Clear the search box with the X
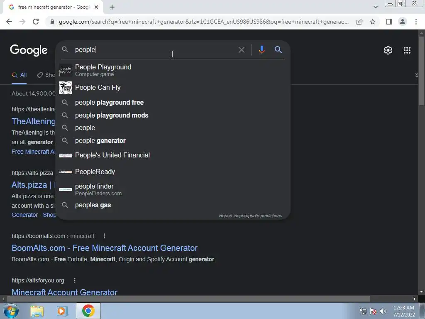425x319 pixels. pyautogui.click(x=241, y=50)
